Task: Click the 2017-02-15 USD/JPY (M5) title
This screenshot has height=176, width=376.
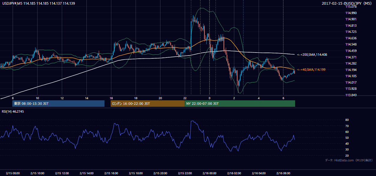Action: tap(347, 3)
